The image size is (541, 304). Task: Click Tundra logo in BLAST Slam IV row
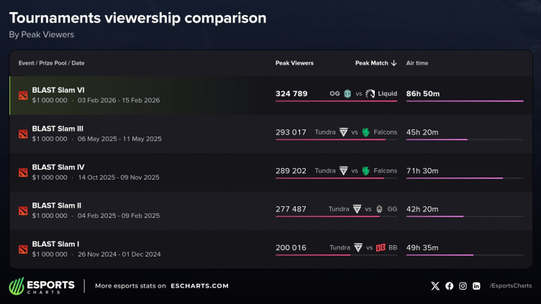(x=343, y=171)
